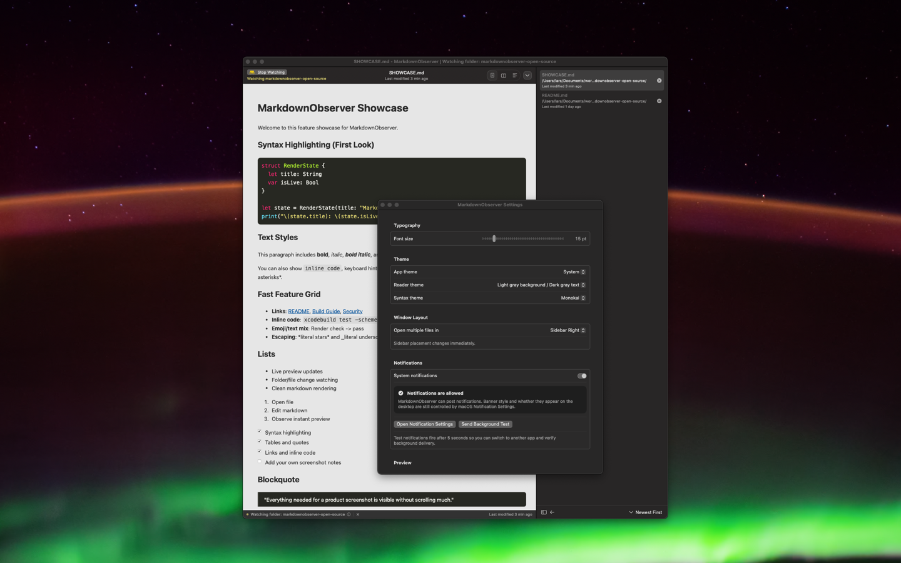Switch to split editor/preview view icon

click(504, 75)
